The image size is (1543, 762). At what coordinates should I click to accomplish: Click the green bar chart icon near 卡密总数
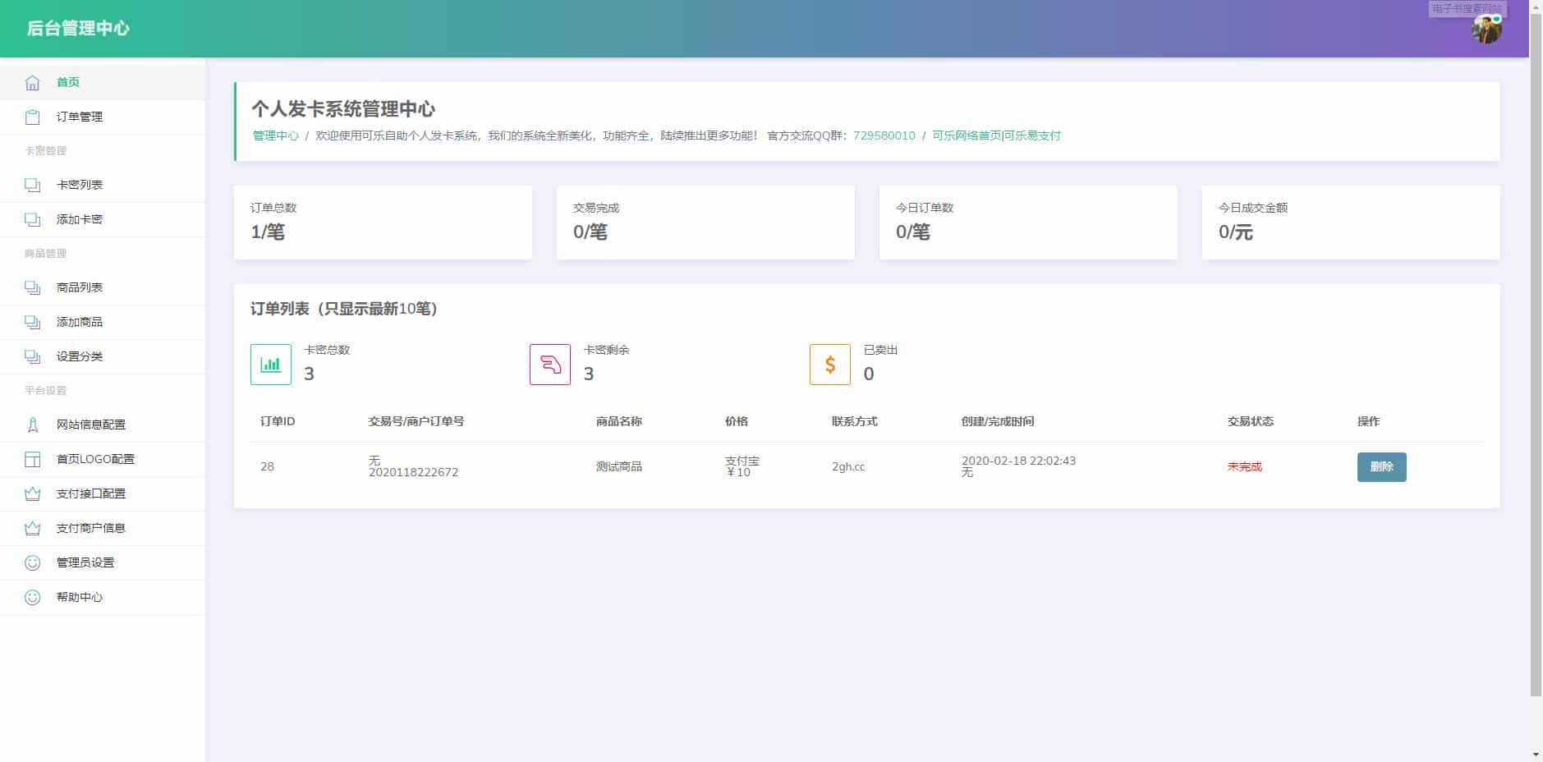pyautogui.click(x=271, y=364)
